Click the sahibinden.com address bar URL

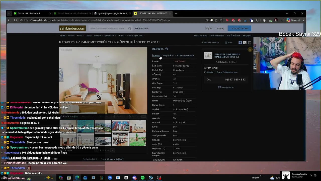point(97,20)
